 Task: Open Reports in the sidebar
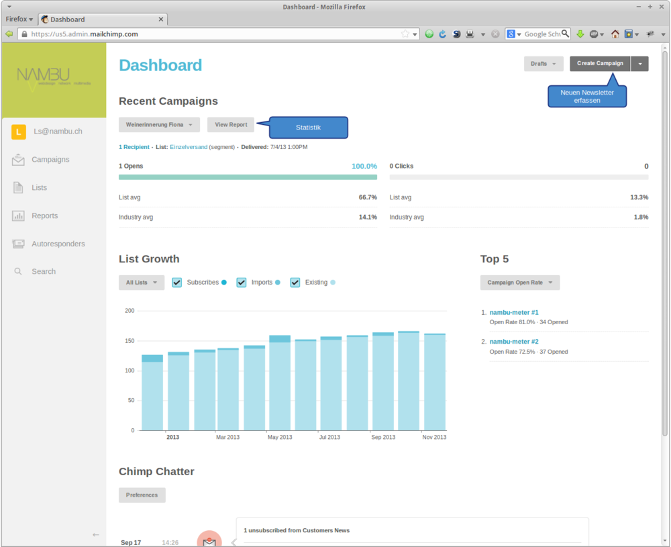[44, 215]
